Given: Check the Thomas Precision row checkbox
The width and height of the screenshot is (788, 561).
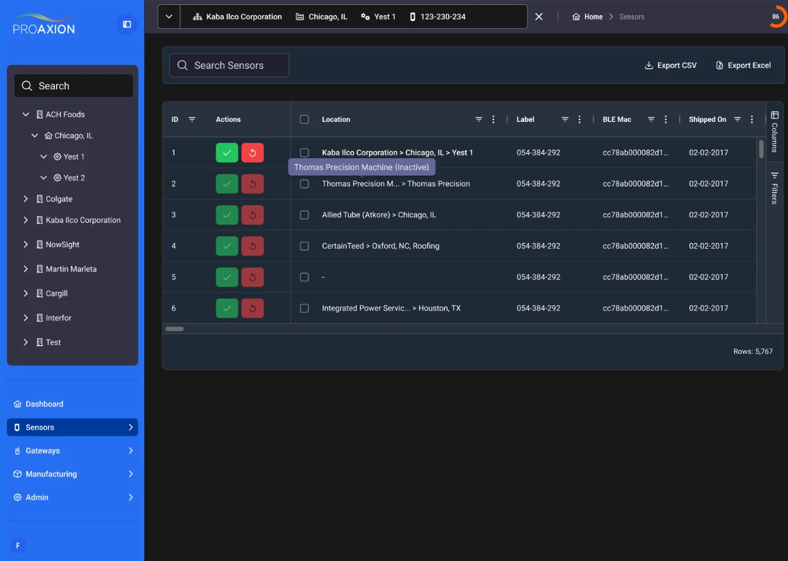Looking at the screenshot, I should coord(304,184).
